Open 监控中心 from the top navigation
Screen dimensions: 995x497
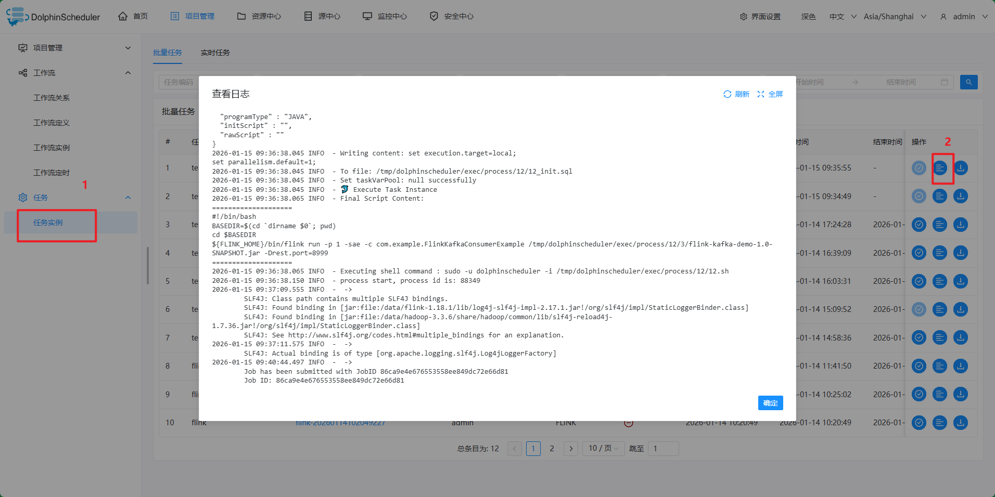click(385, 16)
